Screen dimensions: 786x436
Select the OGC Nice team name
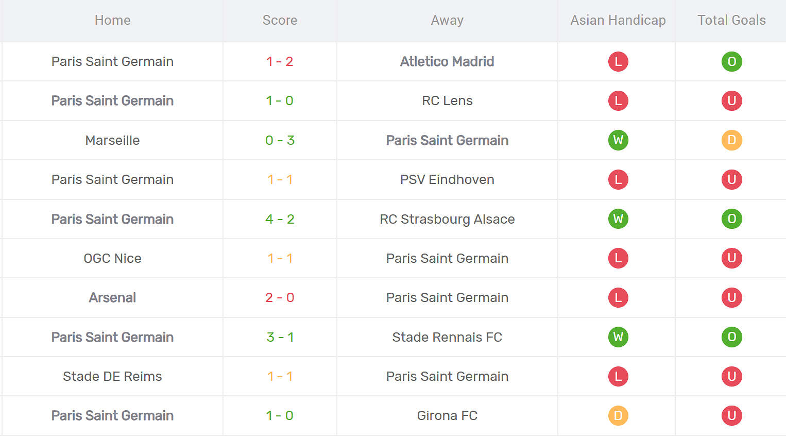tap(112, 258)
